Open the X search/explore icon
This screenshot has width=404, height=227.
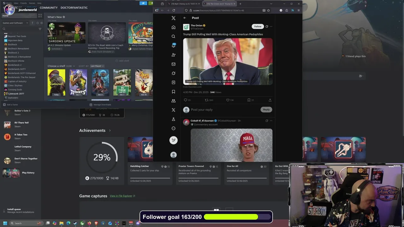pos(173,37)
